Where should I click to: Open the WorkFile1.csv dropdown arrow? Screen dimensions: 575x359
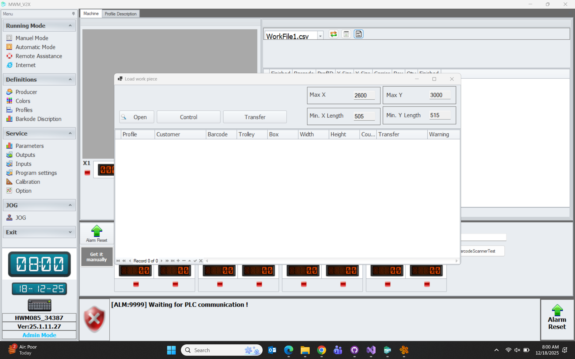pyautogui.click(x=320, y=36)
